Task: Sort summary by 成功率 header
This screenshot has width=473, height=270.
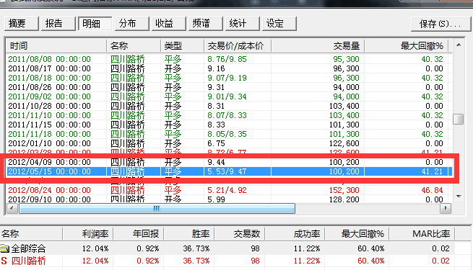Action: [295, 233]
